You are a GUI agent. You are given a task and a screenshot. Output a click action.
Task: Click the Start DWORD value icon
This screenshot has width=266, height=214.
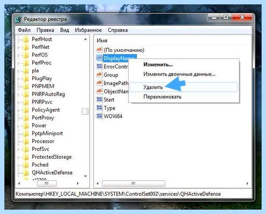pos(99,100)
